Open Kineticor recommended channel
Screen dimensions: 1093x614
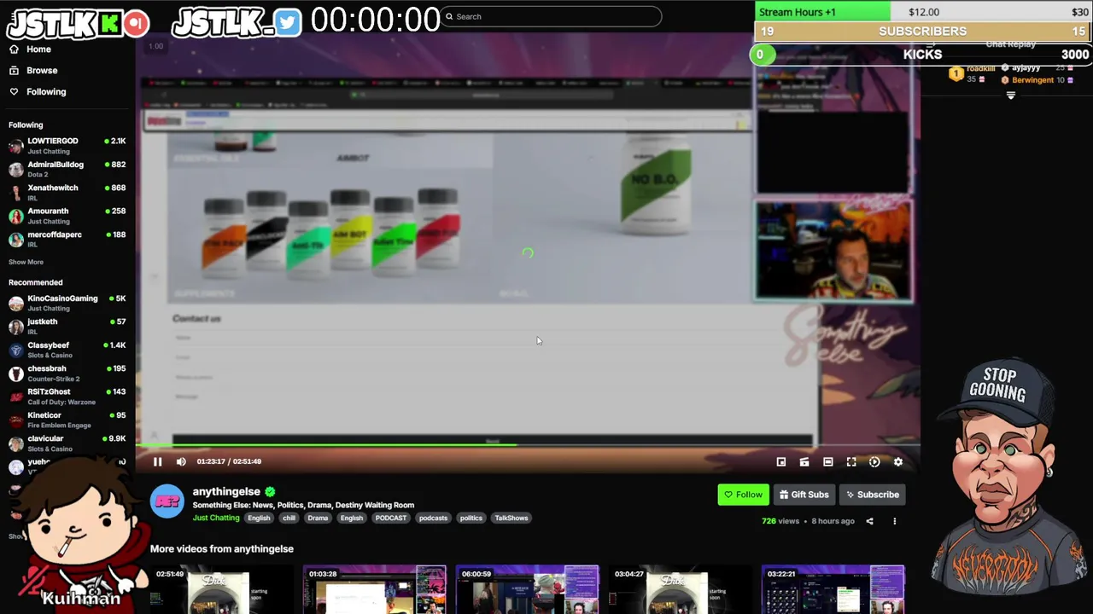tap(67, 420)
